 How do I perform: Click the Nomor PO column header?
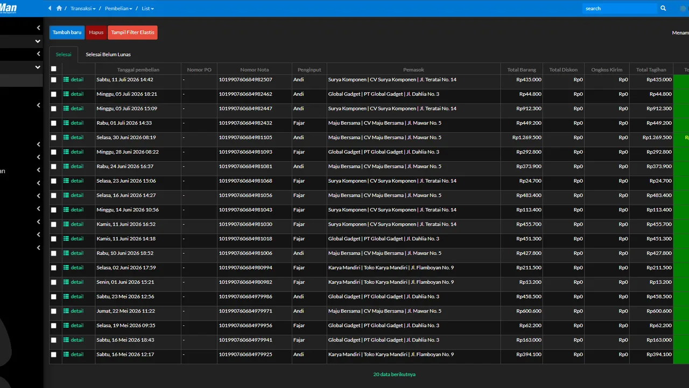coord(199,70)
